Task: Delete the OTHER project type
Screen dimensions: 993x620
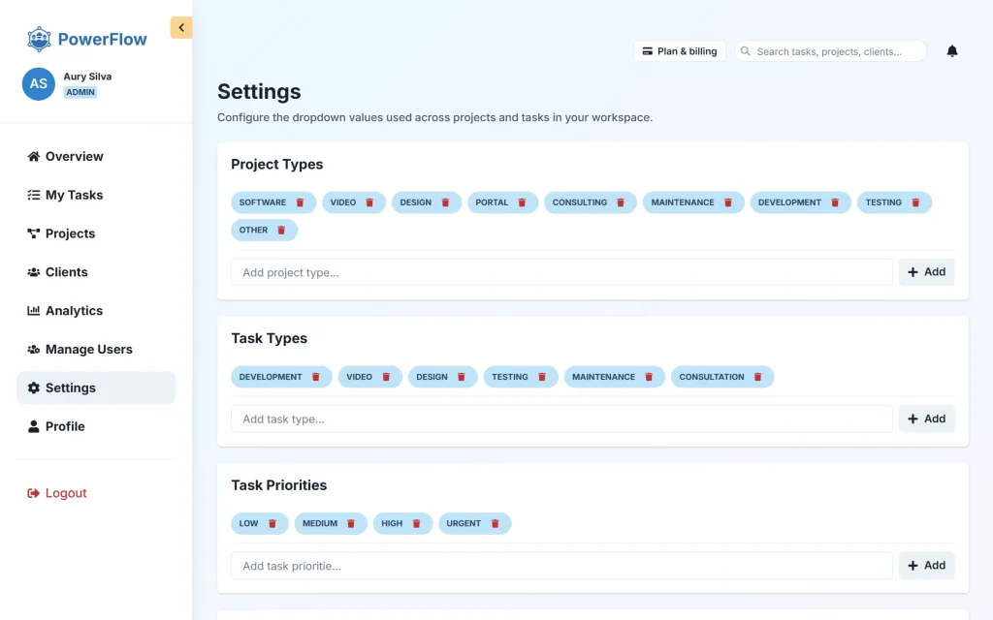Action: point(281,231)
